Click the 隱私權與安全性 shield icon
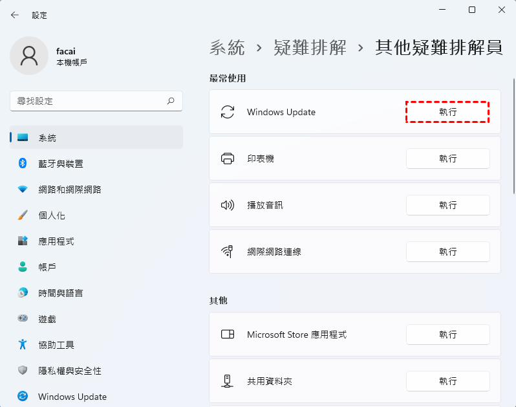This screenshot has width=516, height=407. [x=23, y=371]
